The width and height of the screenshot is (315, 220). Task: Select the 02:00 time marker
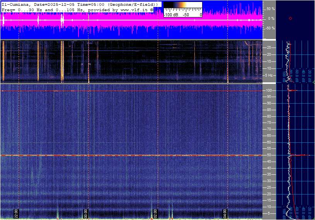pos(155,213)
